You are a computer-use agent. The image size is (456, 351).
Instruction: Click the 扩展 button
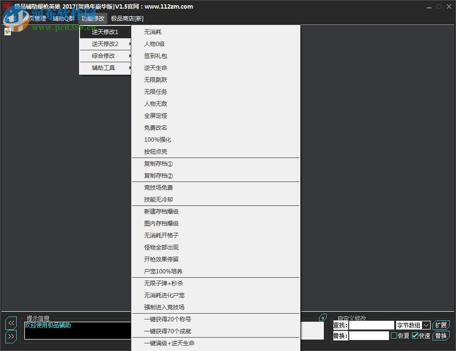click(x=441, y=325)
